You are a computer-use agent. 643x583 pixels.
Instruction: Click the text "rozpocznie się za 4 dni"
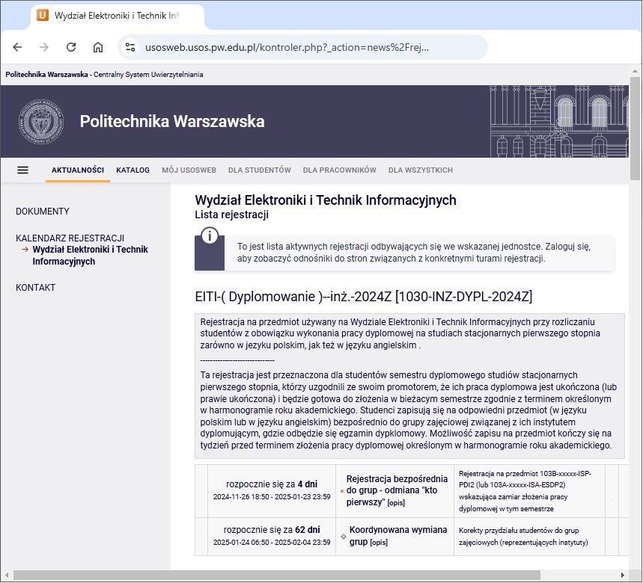coord(272,484)
